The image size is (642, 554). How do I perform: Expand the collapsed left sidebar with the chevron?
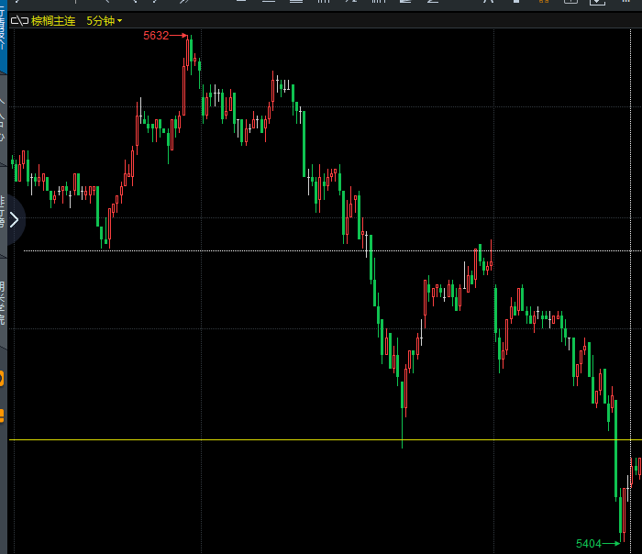click(x=13, y=219)
